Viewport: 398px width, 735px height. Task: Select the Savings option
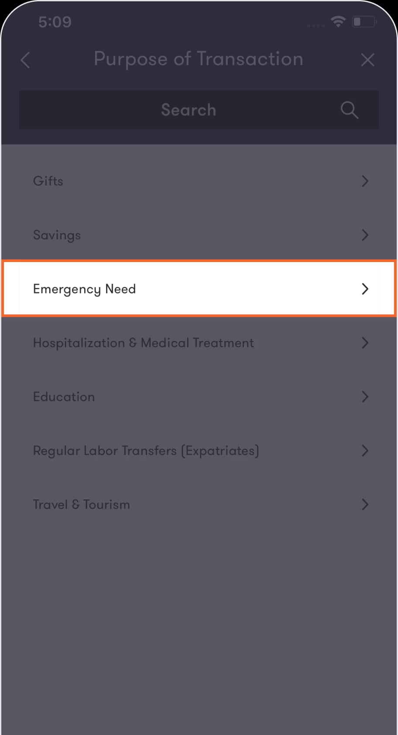[x=199, y=235]
